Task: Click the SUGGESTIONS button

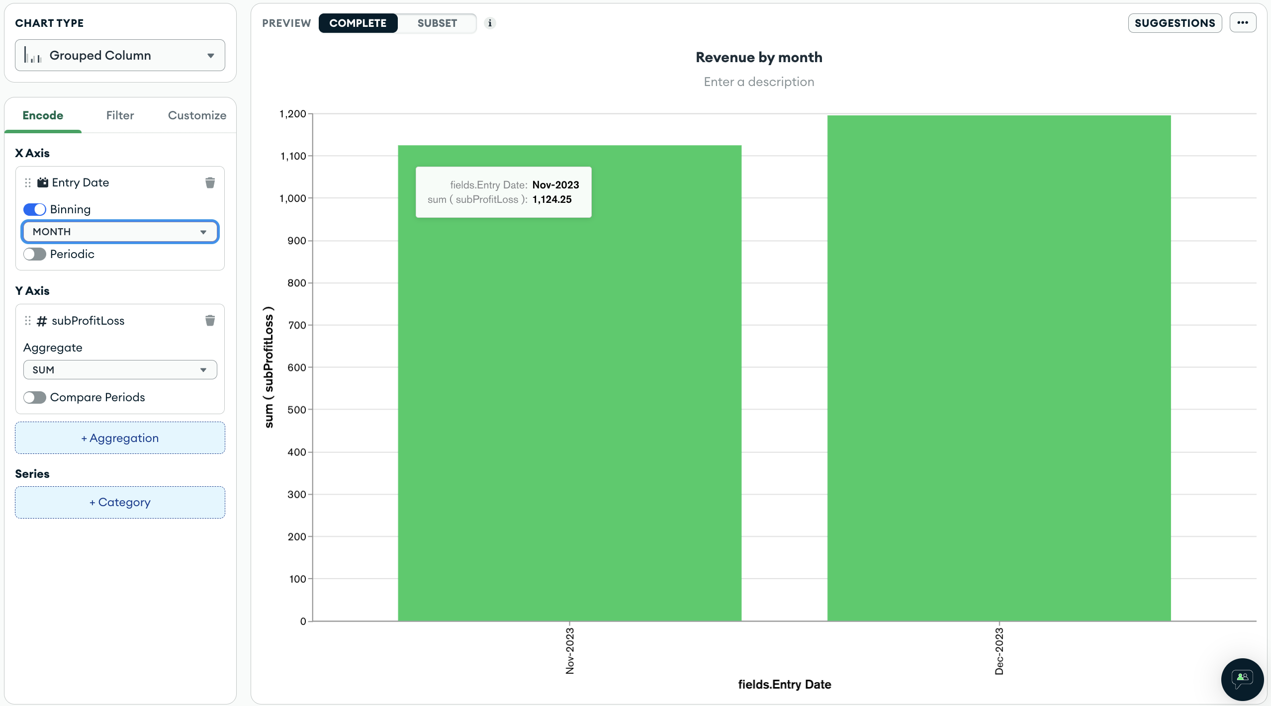Action: point(1175,23)
